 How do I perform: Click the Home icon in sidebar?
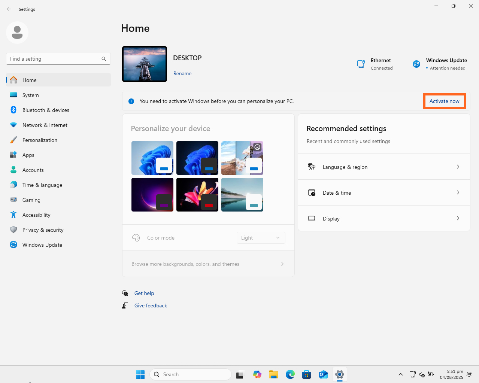[x=13, y=80]
